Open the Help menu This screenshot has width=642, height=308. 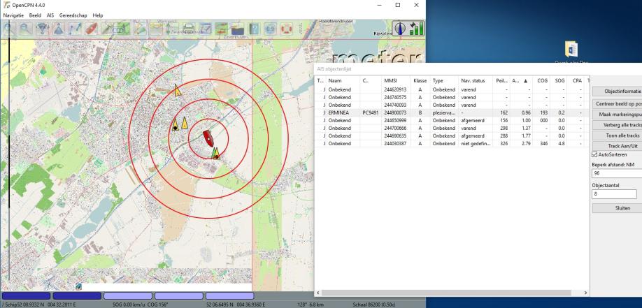(98, 15)
